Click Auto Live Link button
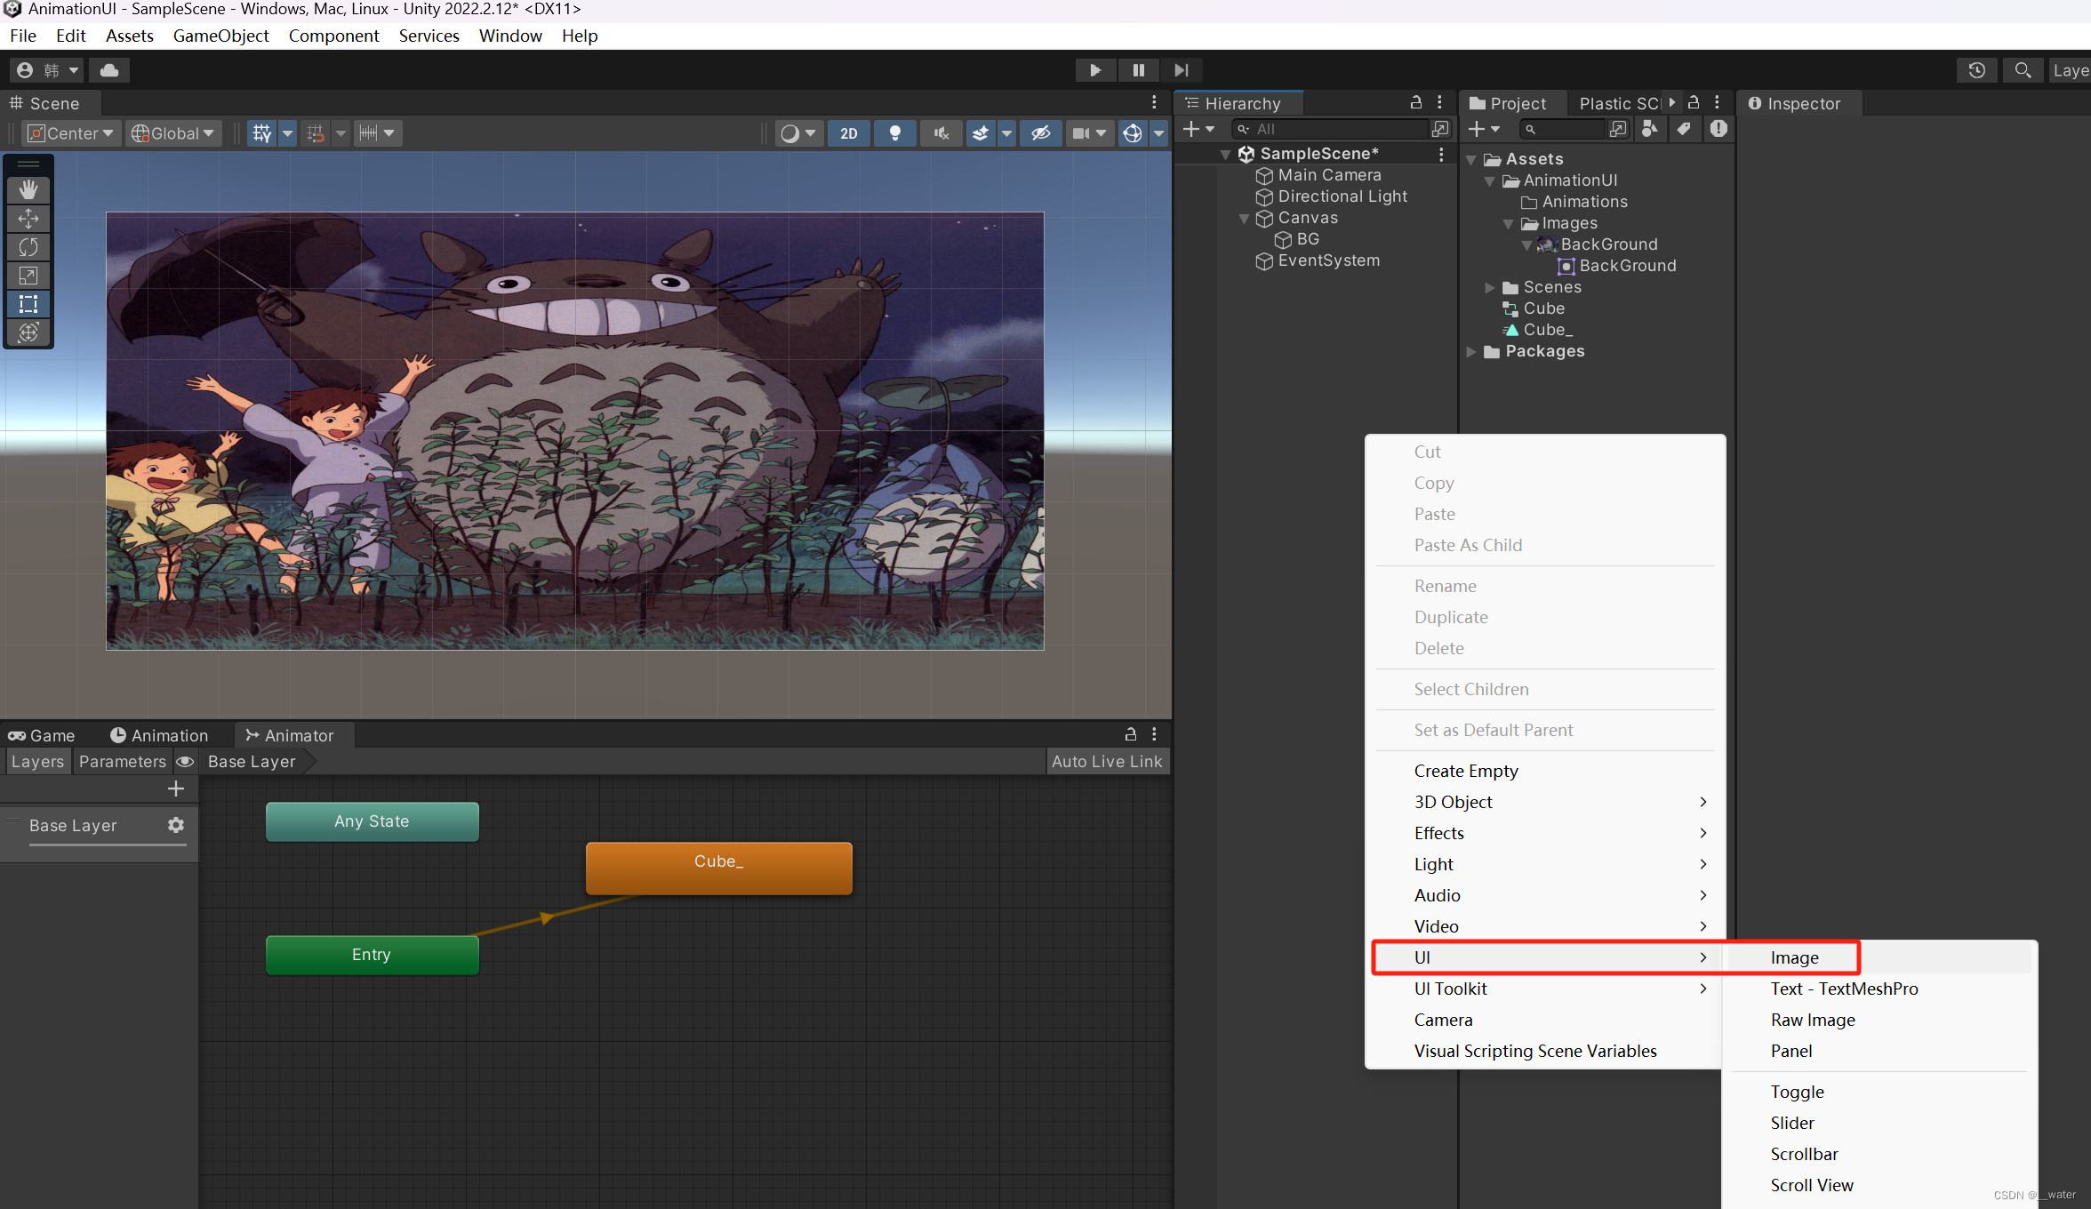 pyautogui.click(x=1107, y=762)
